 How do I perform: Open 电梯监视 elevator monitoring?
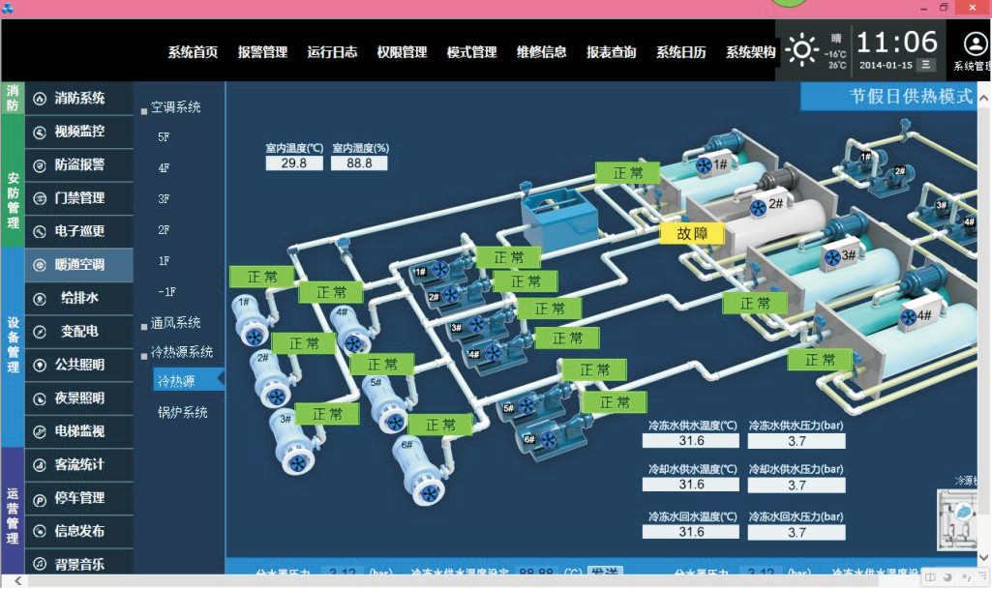79,431
